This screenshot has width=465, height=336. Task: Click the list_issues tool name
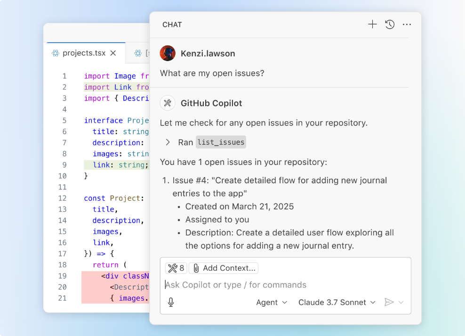pyautogui.click(x=221, y=142)
